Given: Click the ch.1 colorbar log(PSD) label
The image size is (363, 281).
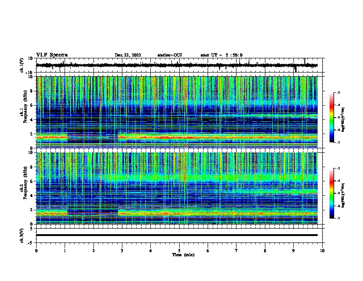Looking at the screenshot, I should pos(343,119).
